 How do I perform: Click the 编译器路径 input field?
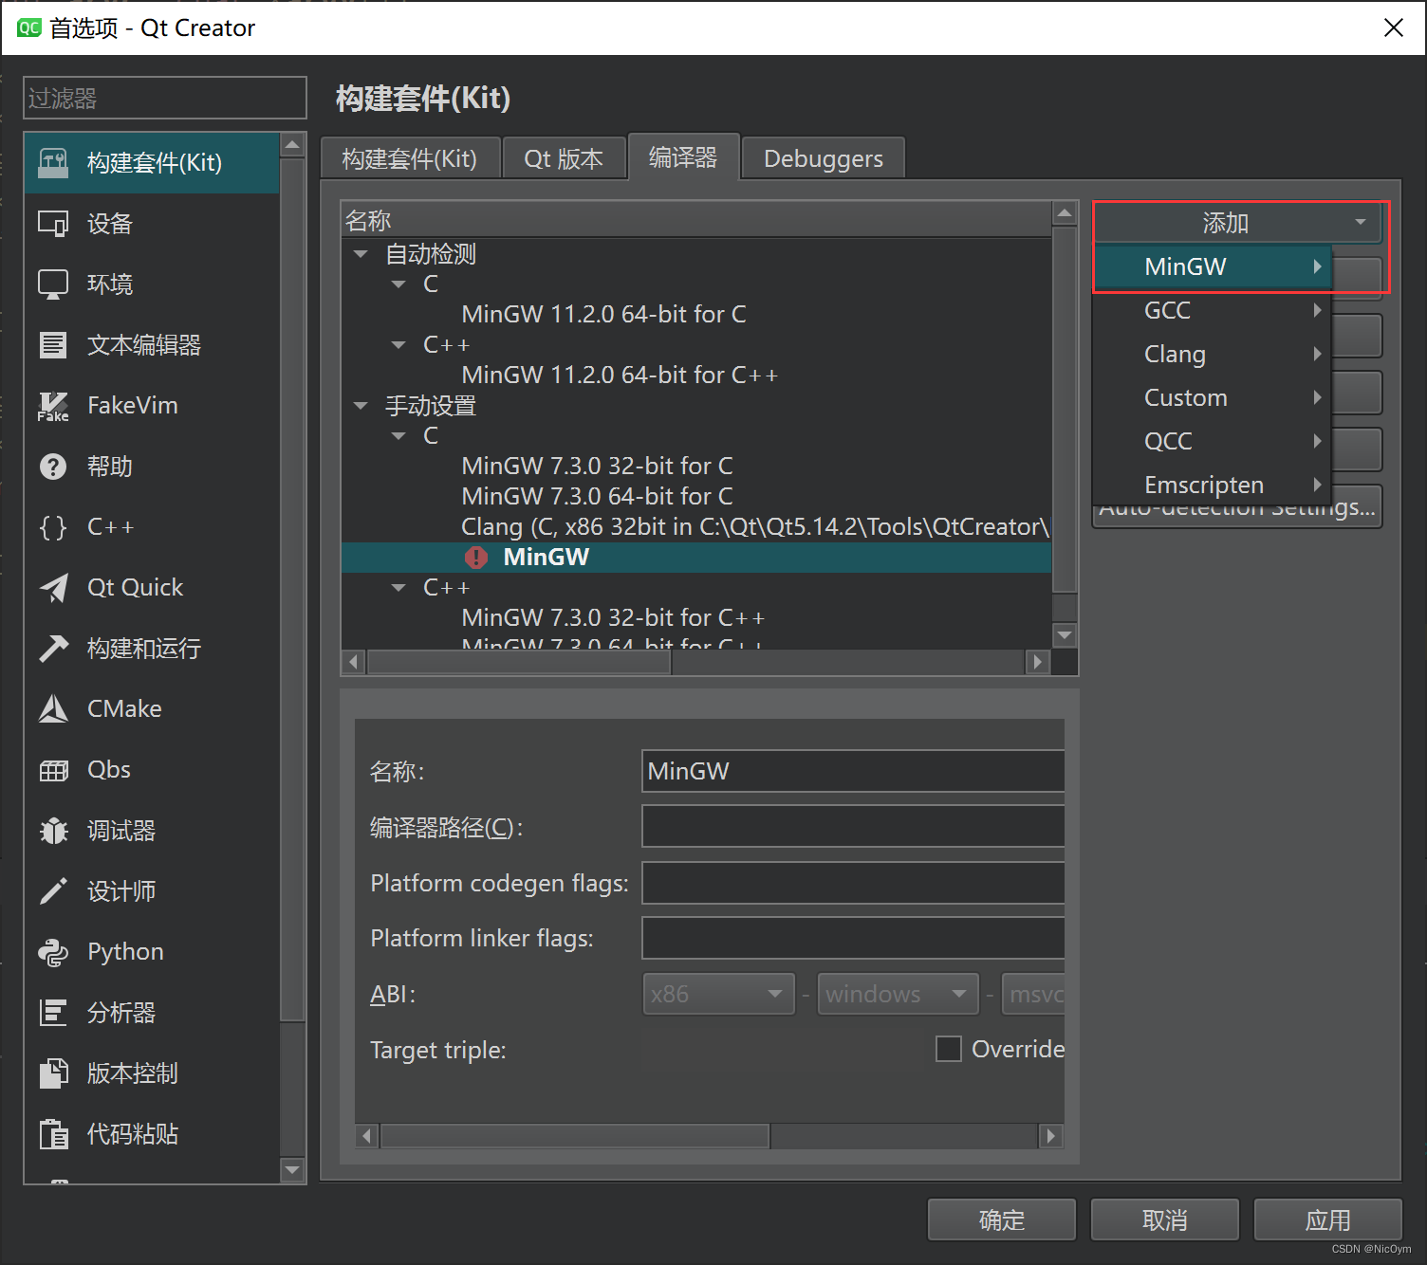coord(852,826)
